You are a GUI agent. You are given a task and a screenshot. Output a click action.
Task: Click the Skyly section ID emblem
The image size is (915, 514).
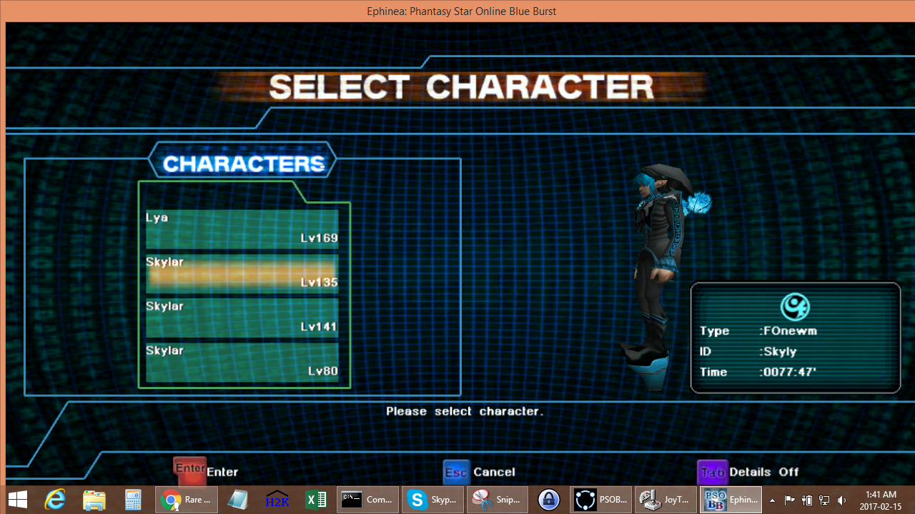click(x=795, y=306)
